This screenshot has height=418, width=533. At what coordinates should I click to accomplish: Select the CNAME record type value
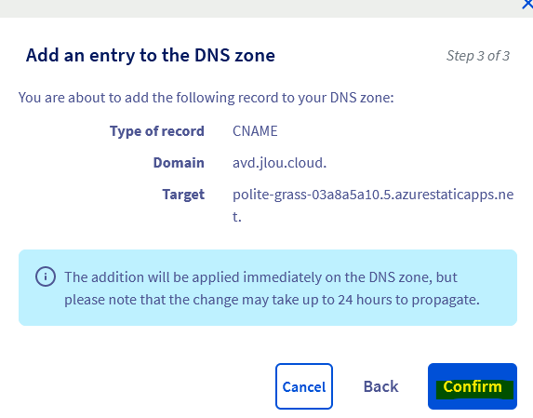(x=255, y=131)
